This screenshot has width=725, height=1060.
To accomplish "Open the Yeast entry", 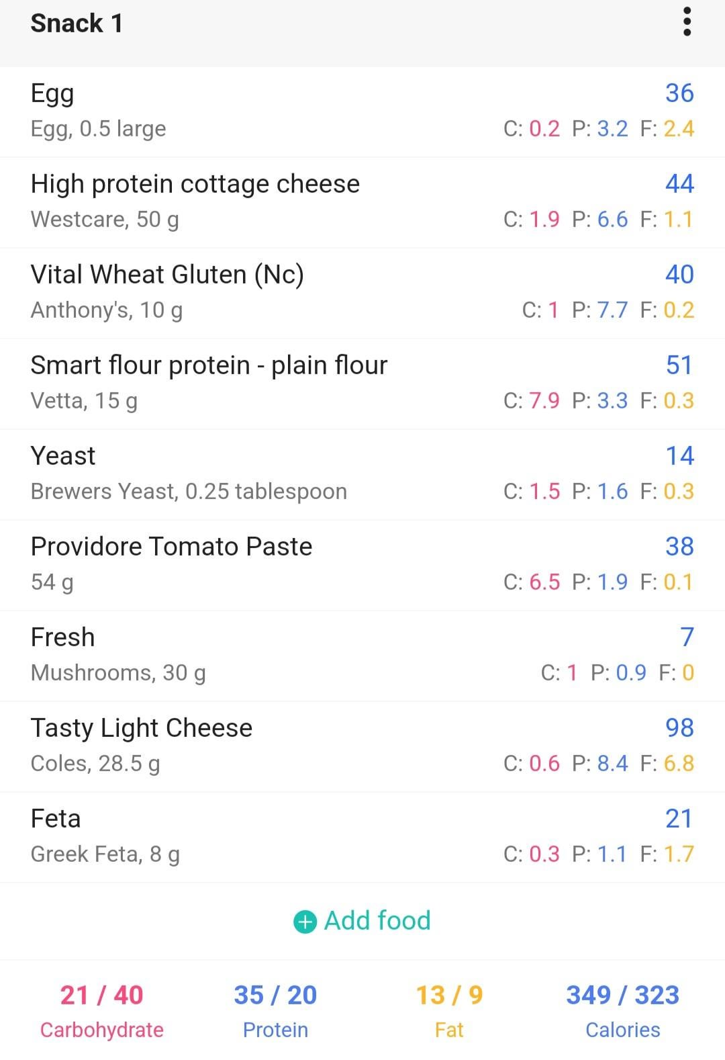I will (x=362, y=474).
